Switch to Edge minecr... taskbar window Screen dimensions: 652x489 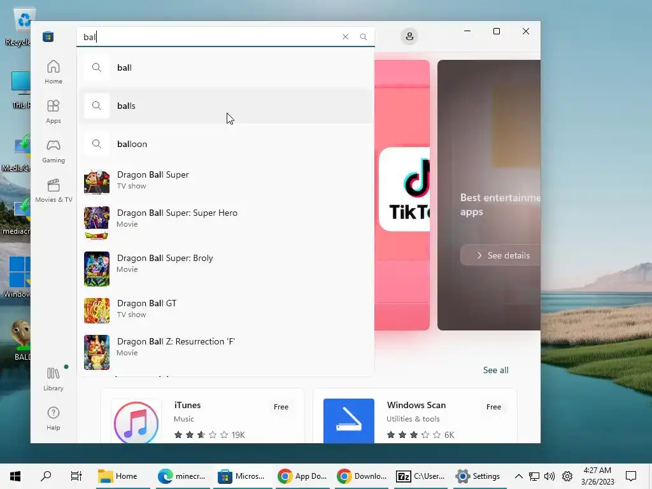click(183, 476)
